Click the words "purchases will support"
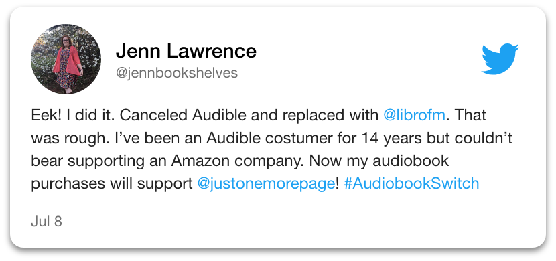 coord(111,184)
